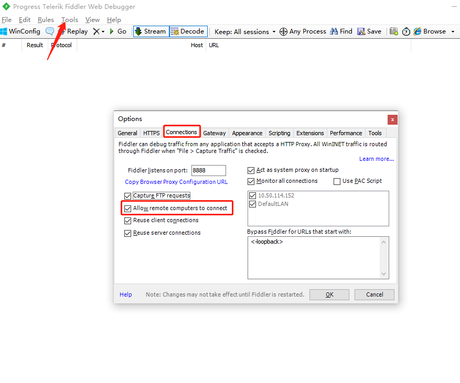This screenshot has height=383, width=460.
Task: Switch to the Performance tab
Action: click(346, 133)
